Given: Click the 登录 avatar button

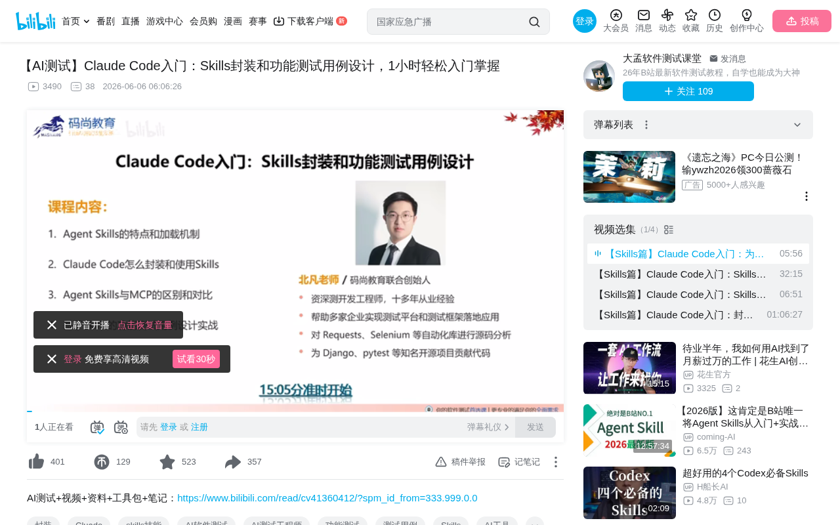Looking at the screenshot, I should [585, 21].
